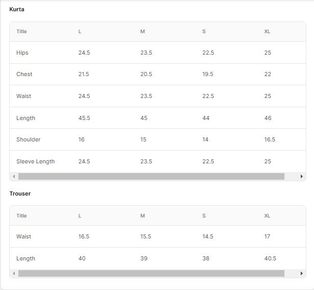Select the S column header in Trouser table
This screenshot has height=290, width=314.
pos(204,215)
